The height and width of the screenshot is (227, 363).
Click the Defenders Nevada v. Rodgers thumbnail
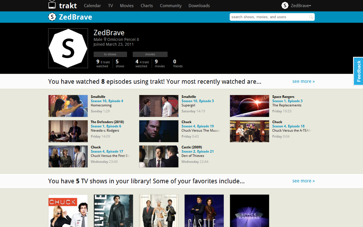[x=68, y=131]
